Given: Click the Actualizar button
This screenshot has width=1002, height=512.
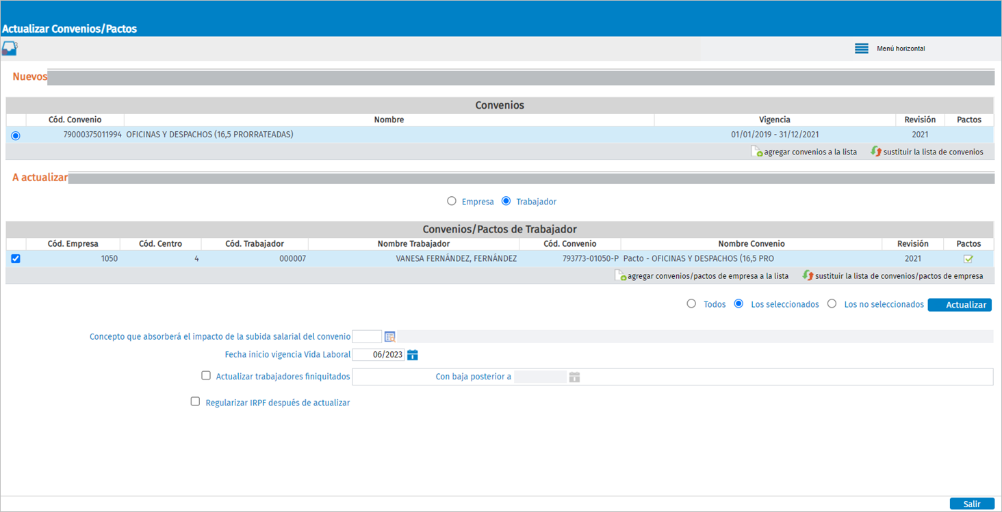Looking at the screenshot, I should tap(960, 305).
